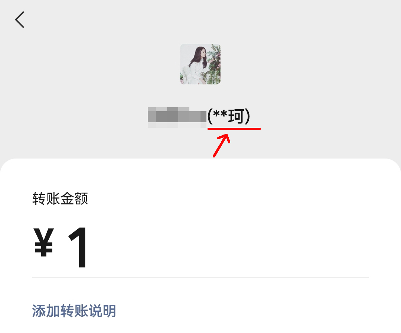Focus the transfer amount input field
This screenshot has width=401, height=333.
(x=200, y=247)
